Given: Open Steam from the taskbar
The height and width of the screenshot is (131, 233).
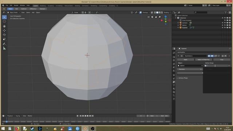Looking at the screenshot, I should pos(32,128).
